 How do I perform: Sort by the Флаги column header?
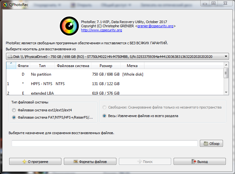click(x=23, y=66)
